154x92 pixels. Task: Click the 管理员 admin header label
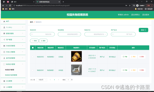tap(123, 15)
